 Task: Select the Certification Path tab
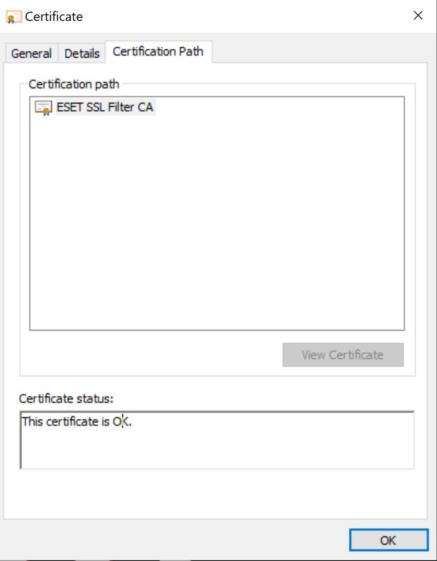158,52
